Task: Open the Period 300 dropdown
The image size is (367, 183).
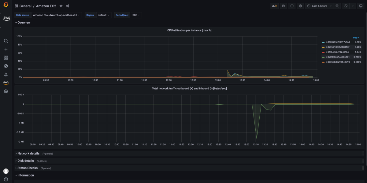Action: [136, 15]
